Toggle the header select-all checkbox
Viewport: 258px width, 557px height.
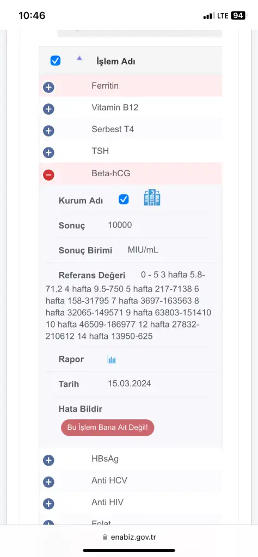56,61
